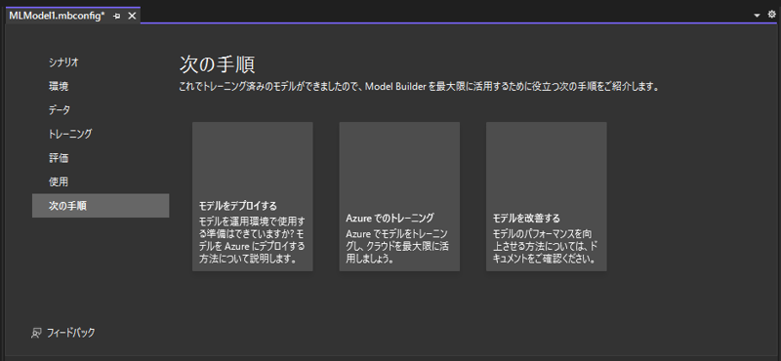Image resolution: width=781 pixels, height=361 pixels.
Task: Open the tab list dropdown arrow
Action: pyautogui.click(x=758, y=16)
